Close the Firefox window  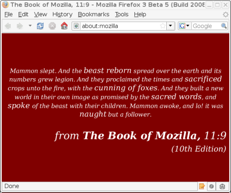[x=225, y=5]
